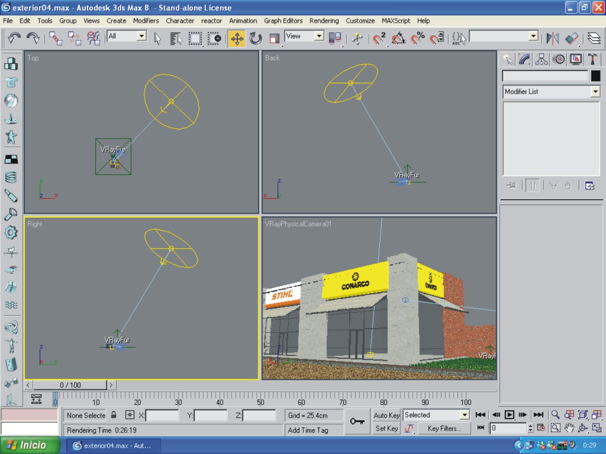Click Maximize Viewport Toggle icon
This screenshot has height=454, width=606.
tap(597, 428)
